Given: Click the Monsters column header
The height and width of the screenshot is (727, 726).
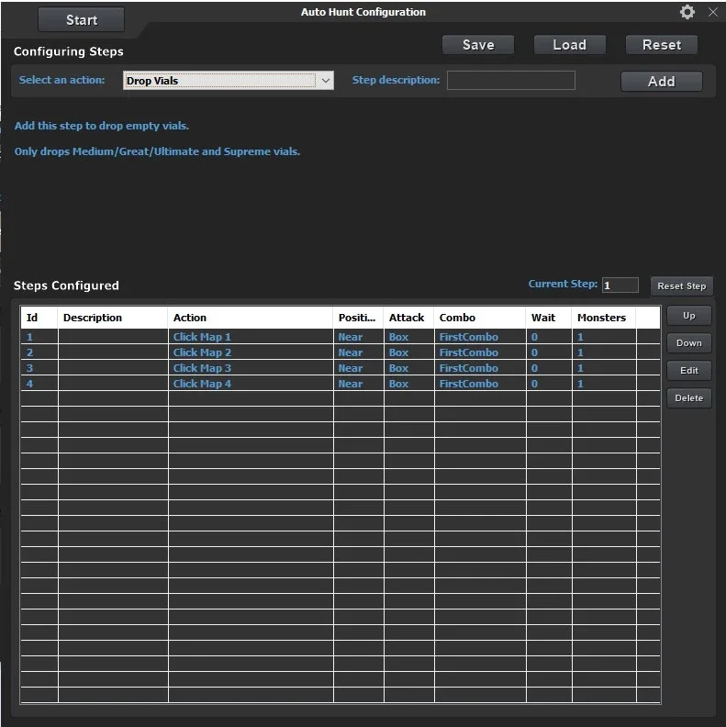Looking at the screenshot, I should tap(603, 318).
